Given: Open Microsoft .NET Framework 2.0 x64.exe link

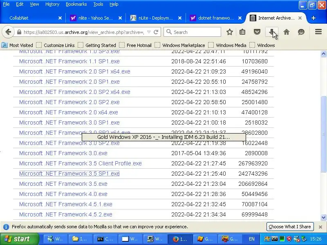Looking at the screenshot, I should click(x=69, y=113).
